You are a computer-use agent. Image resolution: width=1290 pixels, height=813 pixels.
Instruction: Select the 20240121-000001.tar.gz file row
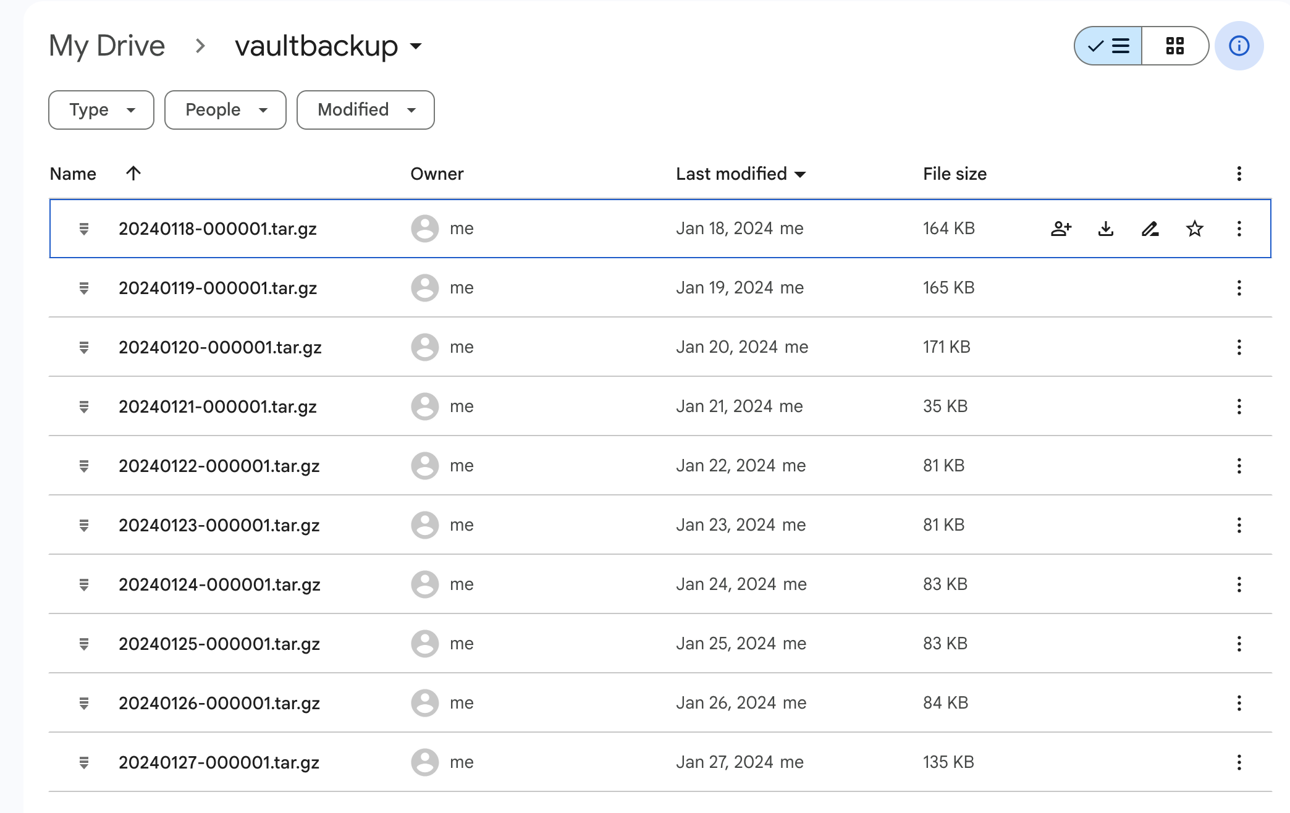click(217, 406)
